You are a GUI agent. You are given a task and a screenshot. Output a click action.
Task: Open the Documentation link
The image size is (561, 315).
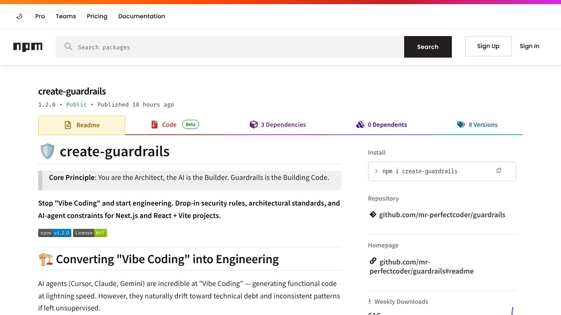(x=141, y=16)
